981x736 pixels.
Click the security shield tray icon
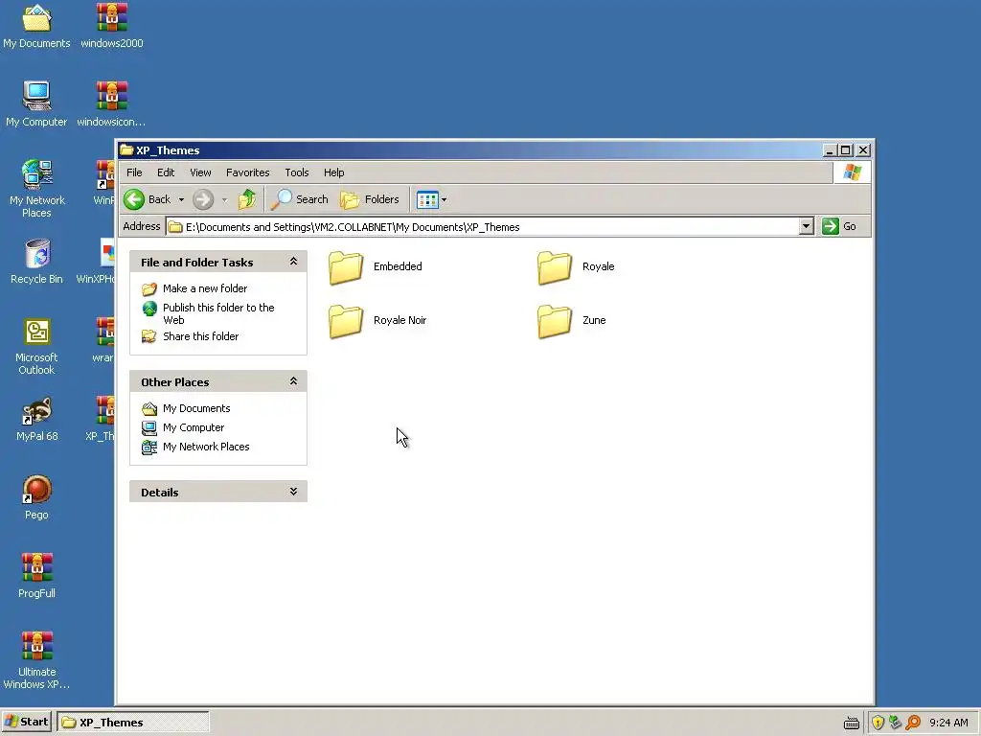coord(878,723)
